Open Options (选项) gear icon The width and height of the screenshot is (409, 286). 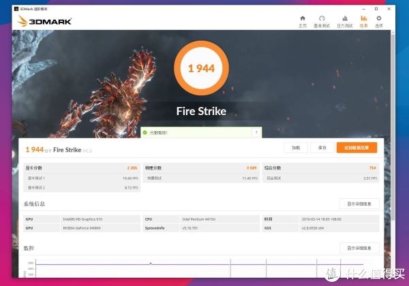coord(379,20)
